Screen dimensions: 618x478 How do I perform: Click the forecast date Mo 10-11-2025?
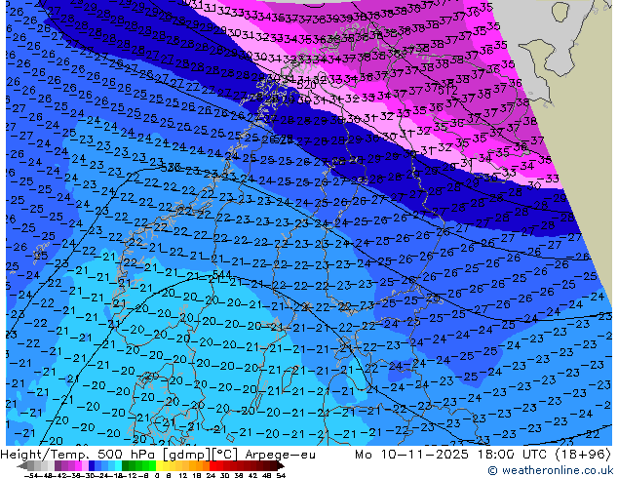pyautogui.click(x=411, y=455)
